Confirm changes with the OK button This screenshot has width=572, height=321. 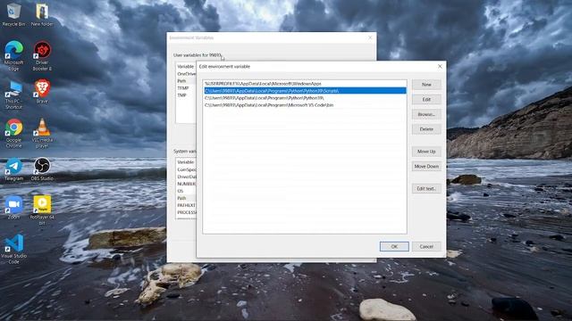pyautogui.click(x=394, y=246)
